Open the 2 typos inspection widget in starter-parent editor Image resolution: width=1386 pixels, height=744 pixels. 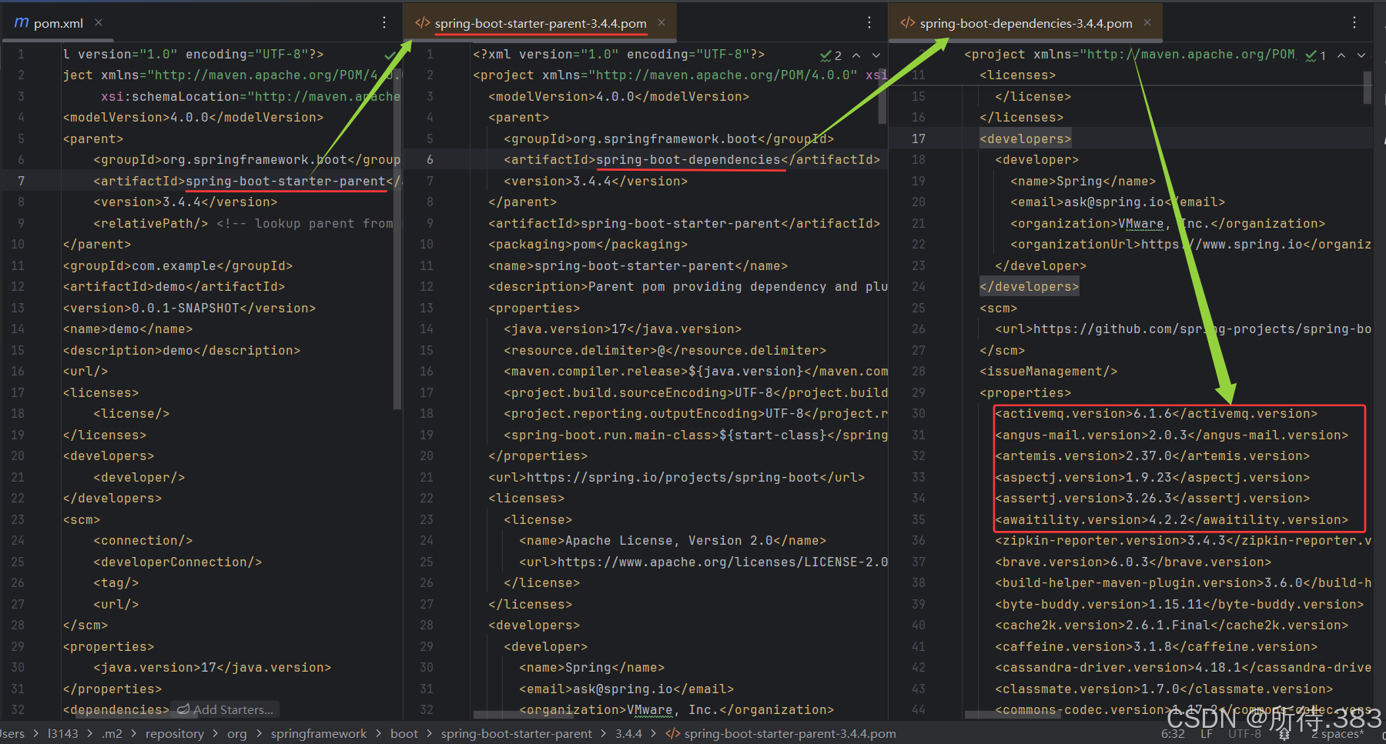830,55
